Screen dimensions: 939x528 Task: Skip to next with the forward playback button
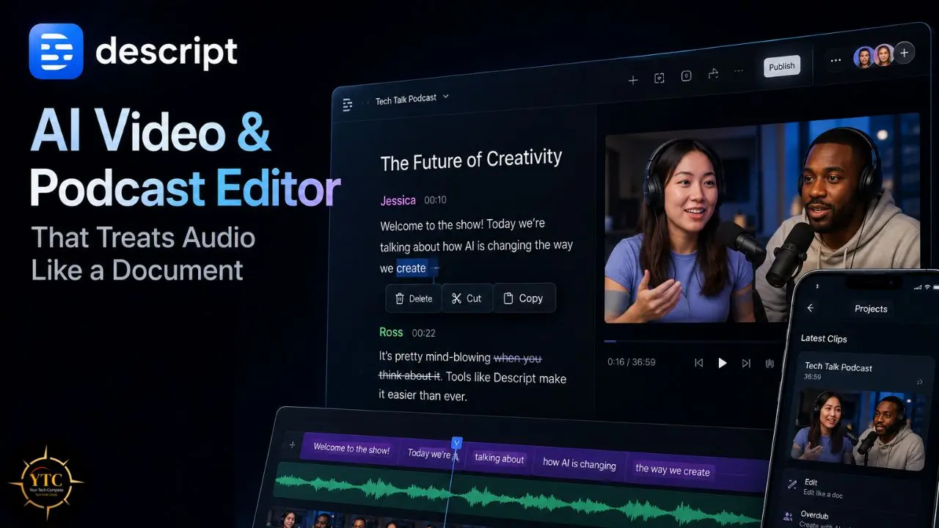pyautogui.click(x=746, y=363)
